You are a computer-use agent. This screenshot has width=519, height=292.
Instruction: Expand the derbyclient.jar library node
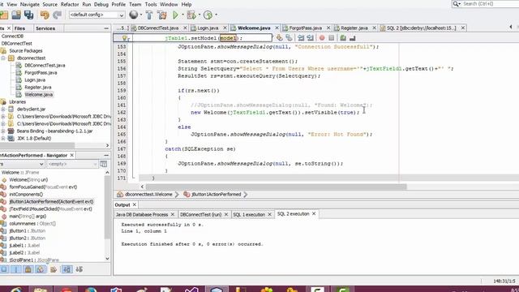[3, 109]
